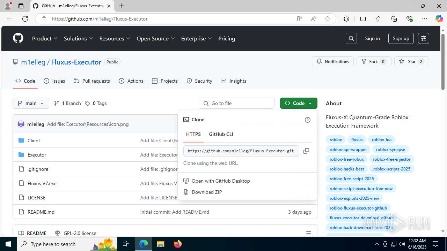447x251 pixels.
Task: Open Edge collections icon
Action: [x=394, y=19]
